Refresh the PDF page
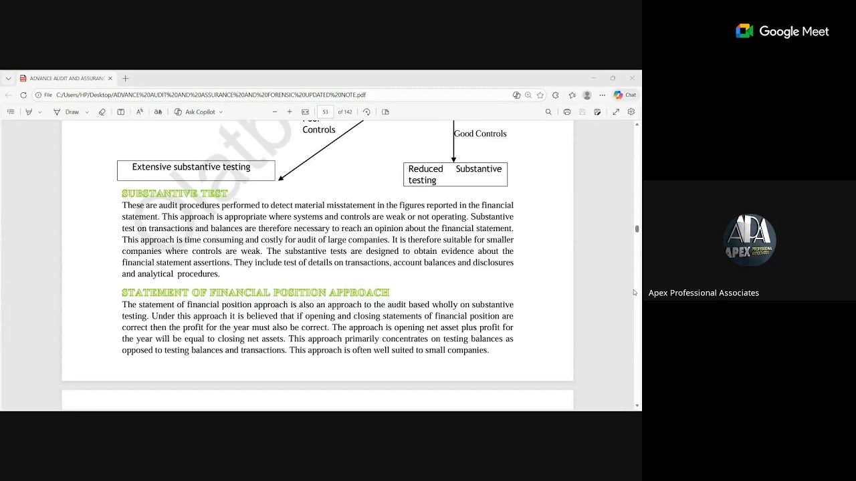Image resolution: width=856 pixels, height=481 pixels. [x=23, y=95]
